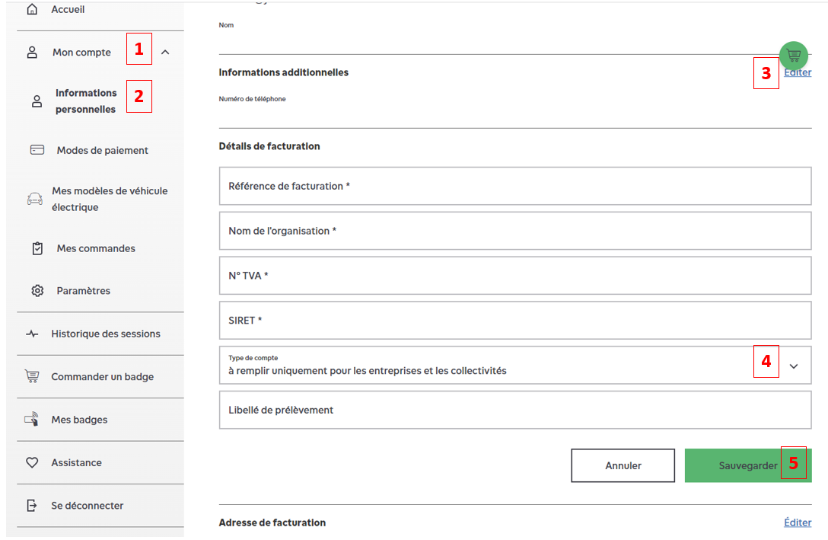Open Paramètres menu item
Viewport: 828px width, 540px height.
(x=84, y=291)
